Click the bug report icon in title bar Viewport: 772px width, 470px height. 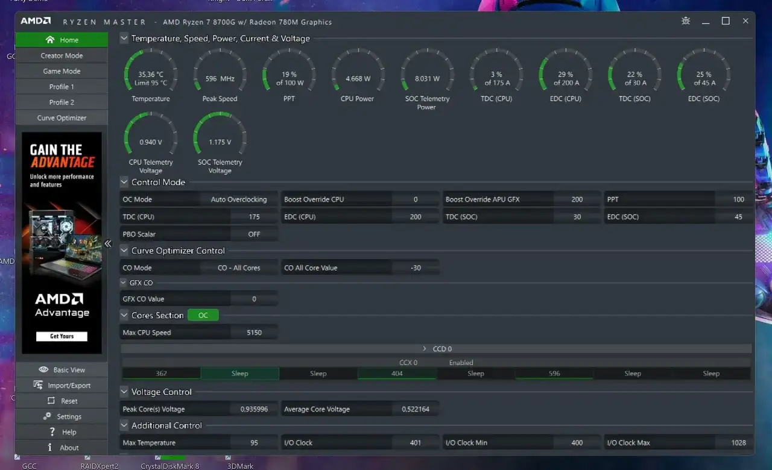pyautogui.click(x=686, y=21)
